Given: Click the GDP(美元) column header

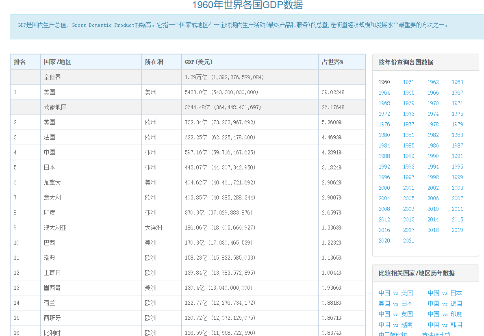Looking at the screenshot, I should (x=198, y=62).
